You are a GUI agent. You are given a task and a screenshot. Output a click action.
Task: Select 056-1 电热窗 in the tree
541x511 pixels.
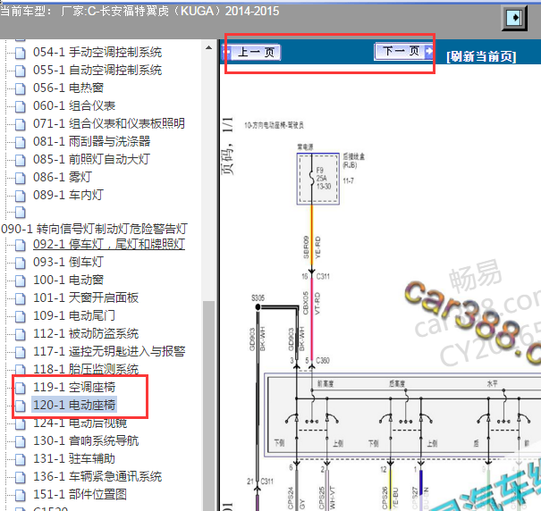point(68,88)
